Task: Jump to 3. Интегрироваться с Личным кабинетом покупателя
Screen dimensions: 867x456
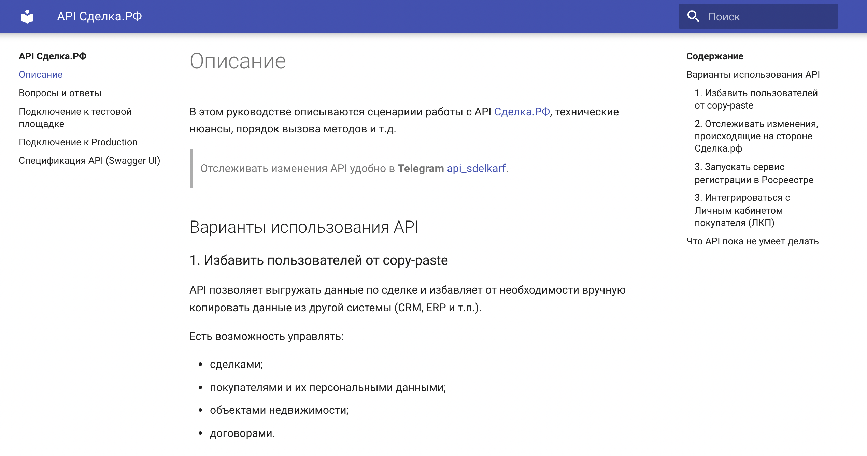Action: pyautogui.click(x=742, y=210)
